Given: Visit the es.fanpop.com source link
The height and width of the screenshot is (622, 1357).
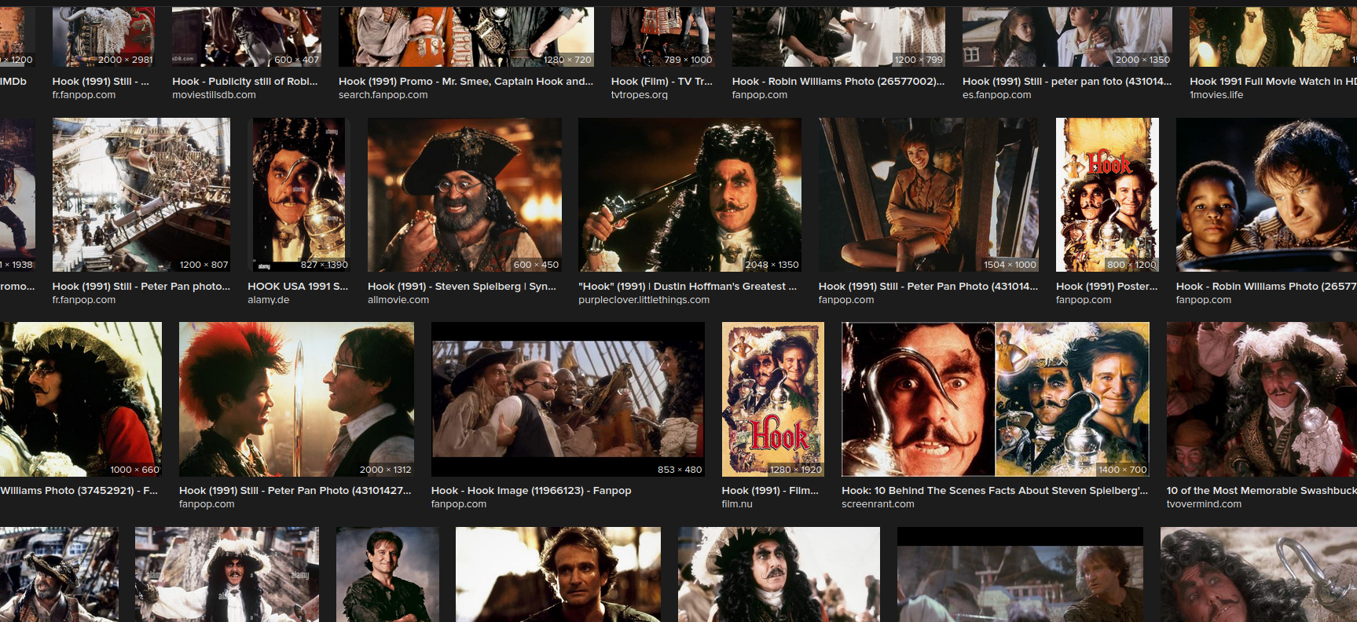Looking at the screenshot, I should (996, 94).
